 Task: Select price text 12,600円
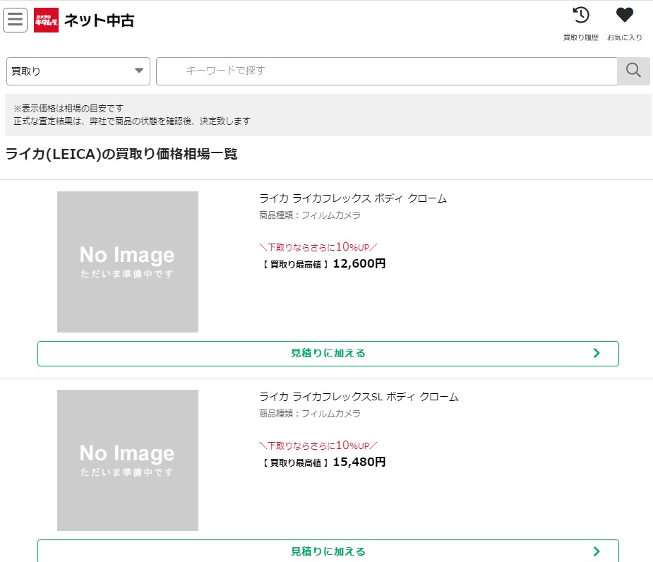[359, 264]
